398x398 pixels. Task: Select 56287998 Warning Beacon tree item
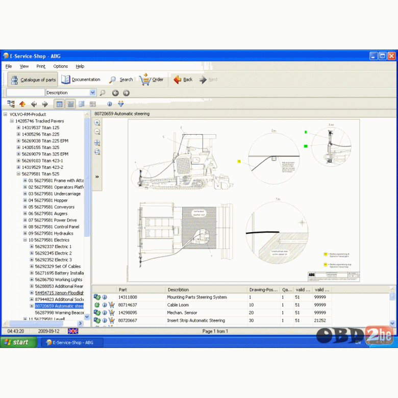tap(59, 313)
